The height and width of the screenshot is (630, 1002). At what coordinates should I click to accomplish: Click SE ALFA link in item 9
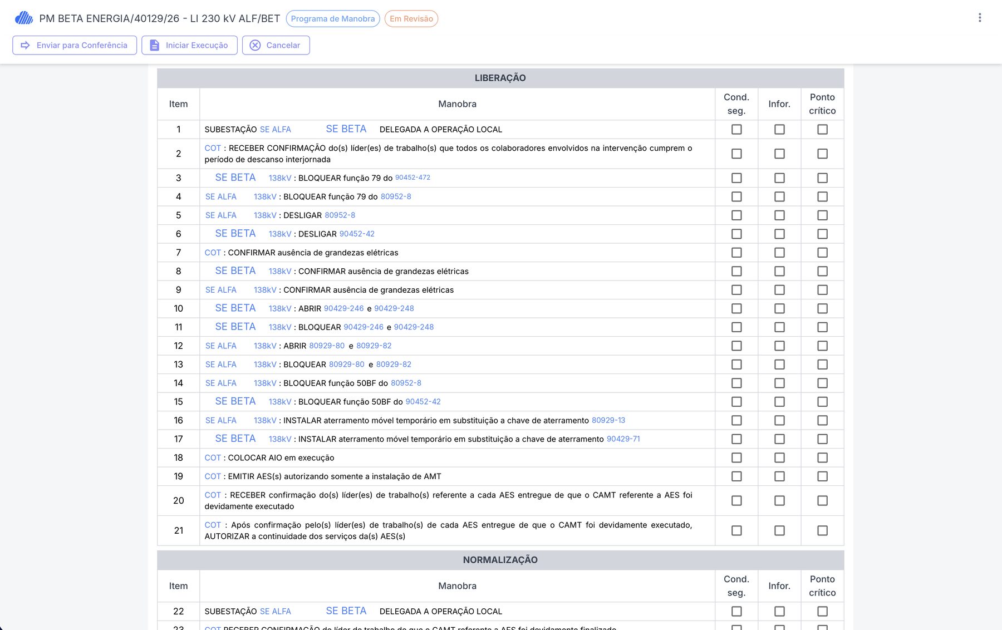pos(221,290)
